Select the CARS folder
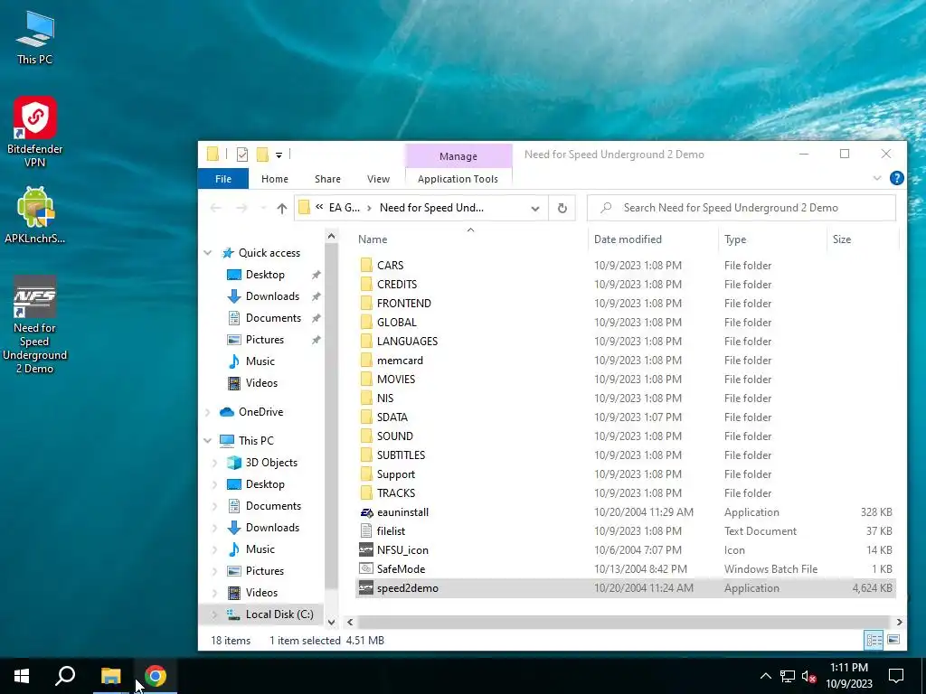The height and width of the screenshot is (694, 926). [390, 266]
